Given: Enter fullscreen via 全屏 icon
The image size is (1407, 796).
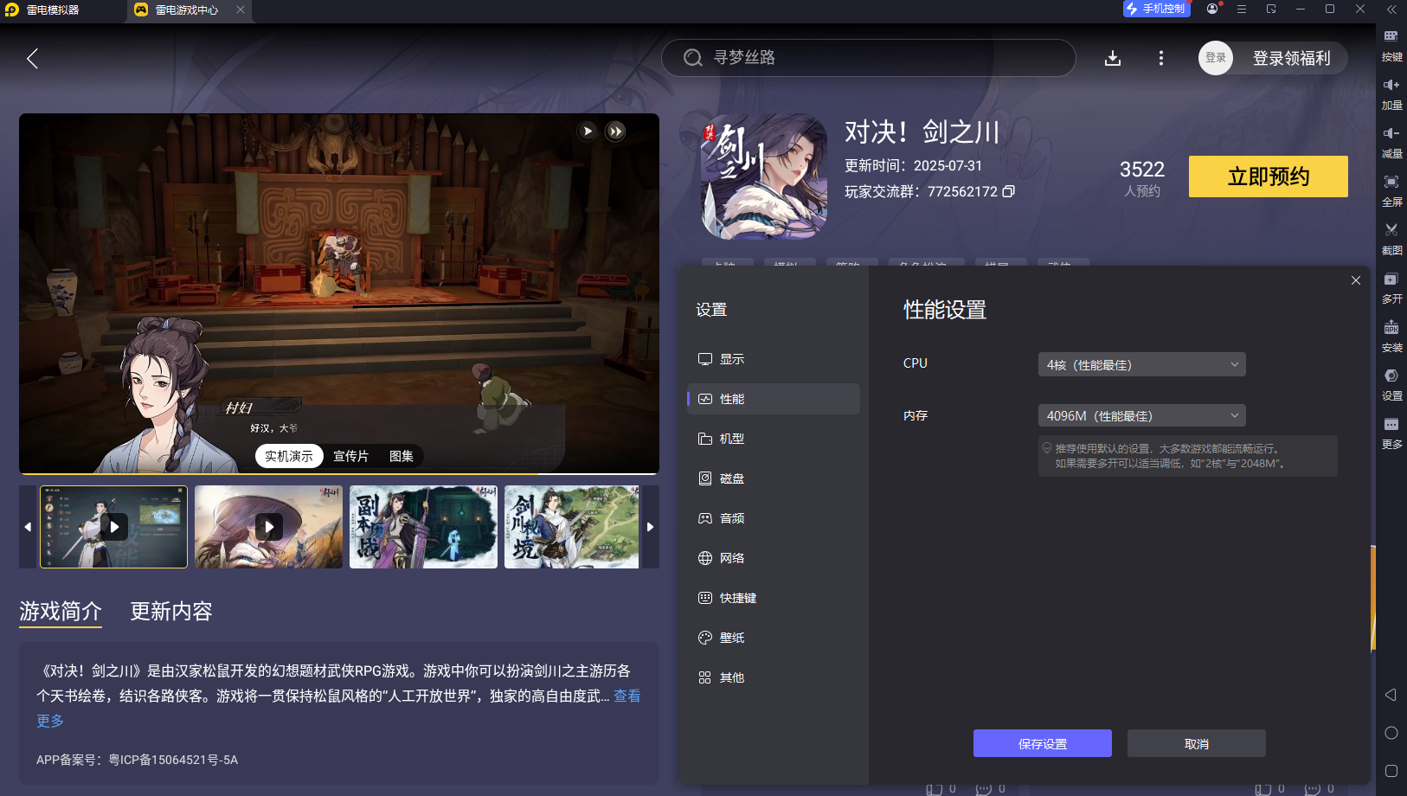Looking at the screenshot, I should point(1391,190).
